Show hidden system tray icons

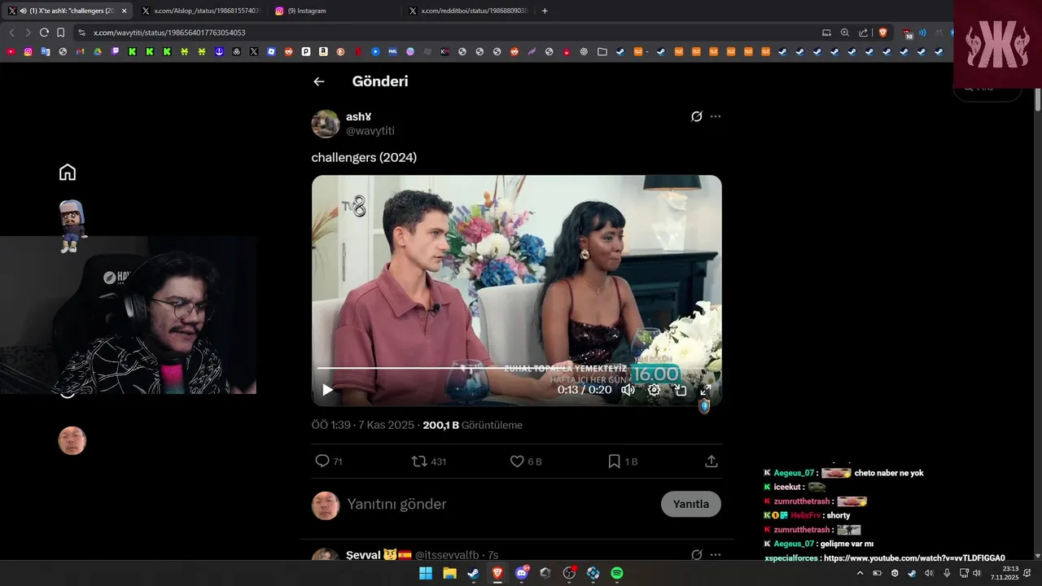coord(860,573)
